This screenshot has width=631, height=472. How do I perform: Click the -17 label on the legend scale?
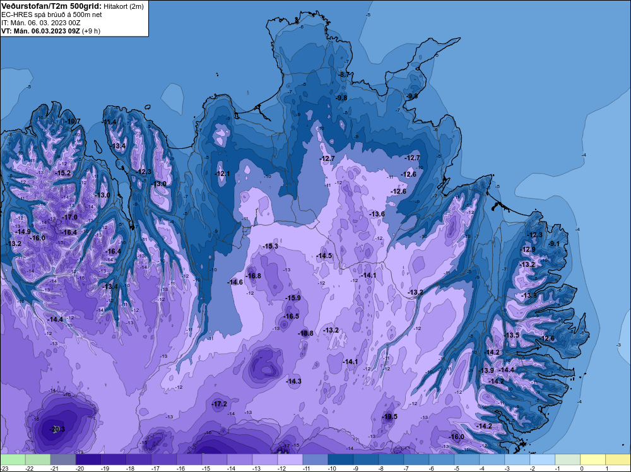click(x=155, y=468)
